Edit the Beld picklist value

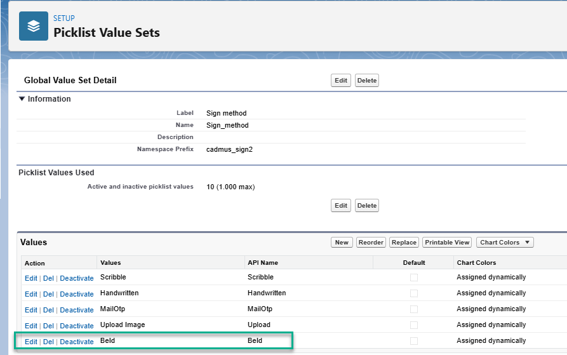point(30,342)
